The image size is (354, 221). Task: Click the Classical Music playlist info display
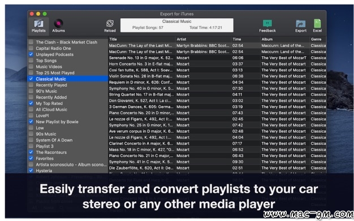pos(177,25)
